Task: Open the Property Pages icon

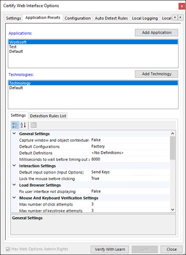Action: click(33, 125)
